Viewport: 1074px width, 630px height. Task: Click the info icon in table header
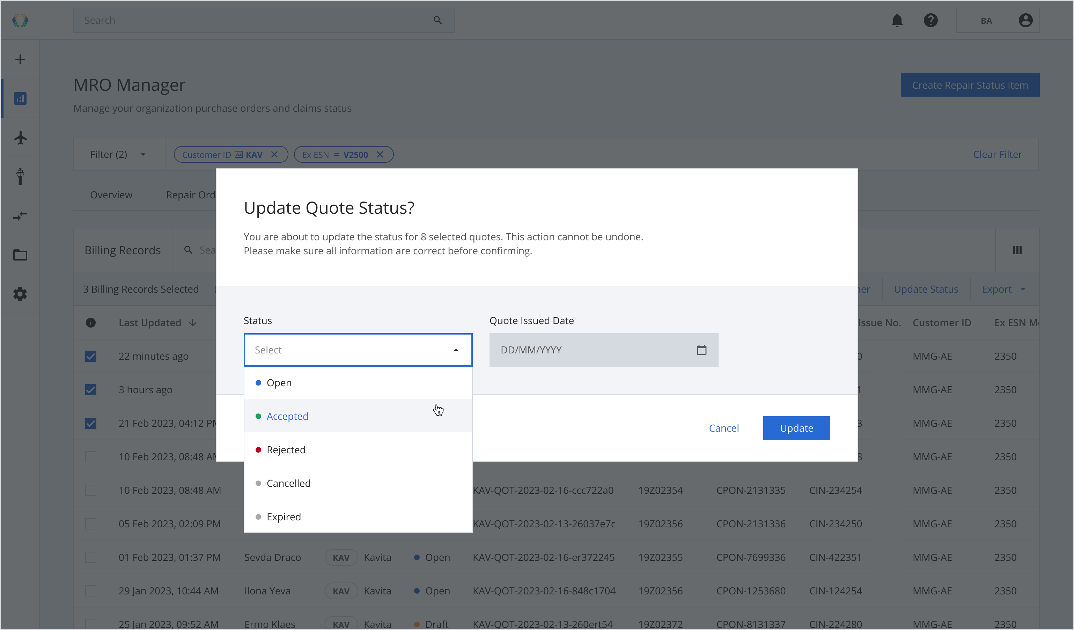91,323
